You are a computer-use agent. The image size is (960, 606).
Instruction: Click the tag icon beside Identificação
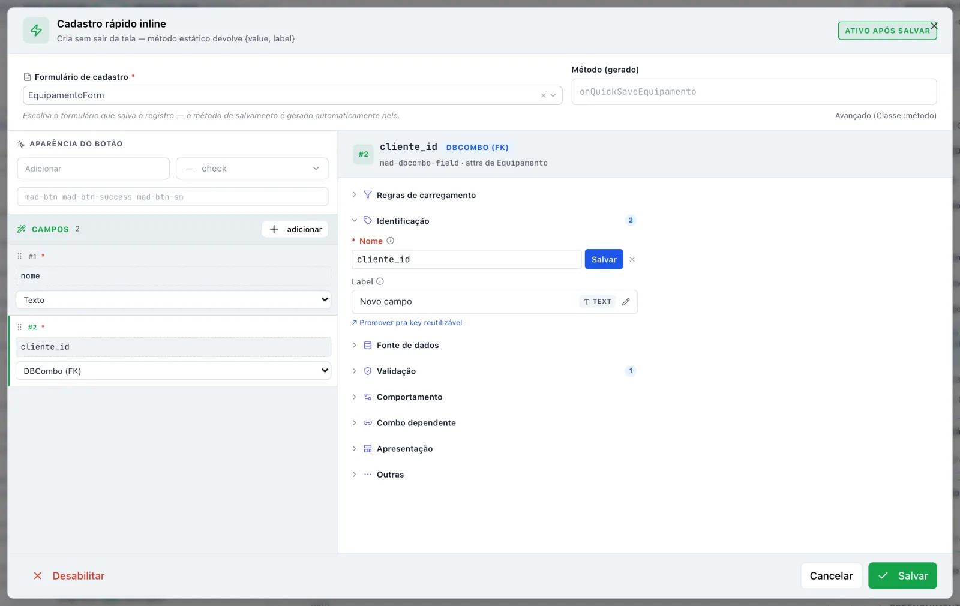click(368, 221)
